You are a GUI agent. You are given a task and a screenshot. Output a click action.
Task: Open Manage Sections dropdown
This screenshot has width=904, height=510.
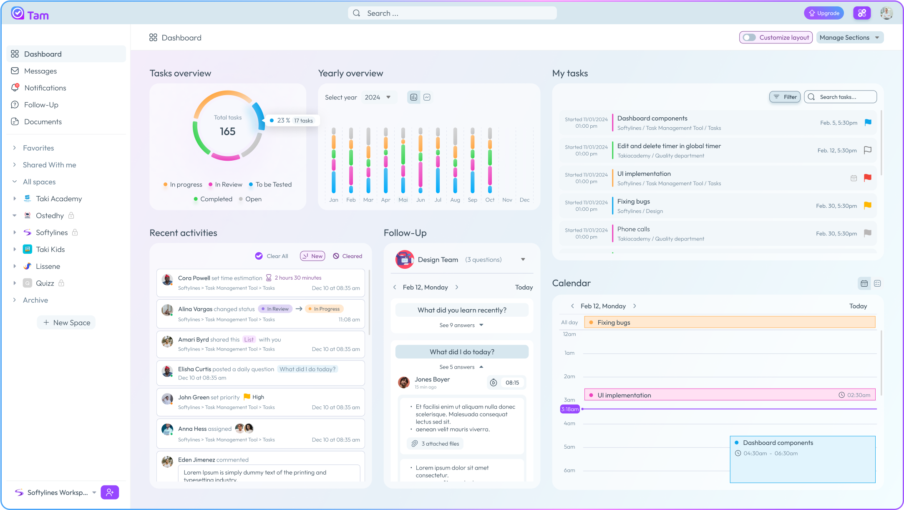coord(850,38)
